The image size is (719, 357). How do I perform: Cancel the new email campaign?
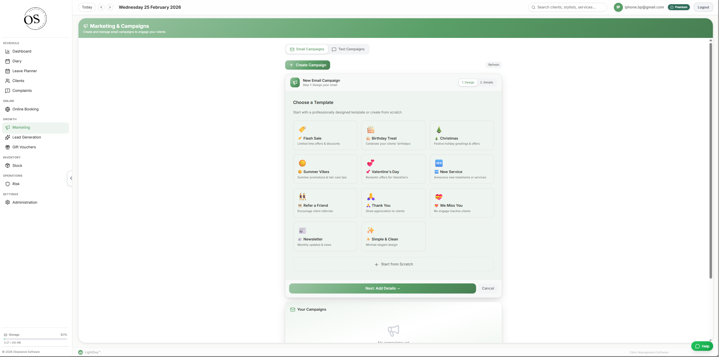coord(488,288)
